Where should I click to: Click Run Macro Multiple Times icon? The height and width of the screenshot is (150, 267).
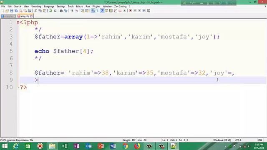144,11
